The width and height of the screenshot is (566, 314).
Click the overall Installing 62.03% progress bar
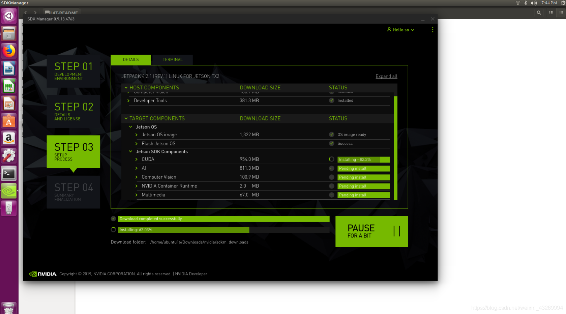[224, 230]
